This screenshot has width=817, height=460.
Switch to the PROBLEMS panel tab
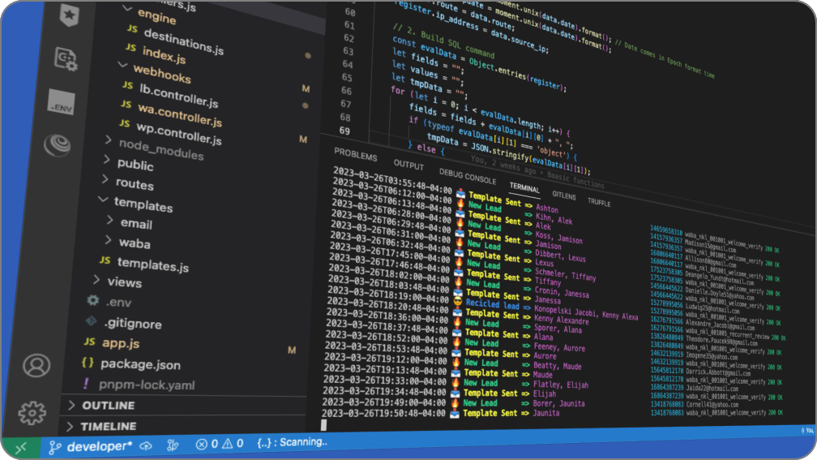pyautogui.click(x=355, y=156)
